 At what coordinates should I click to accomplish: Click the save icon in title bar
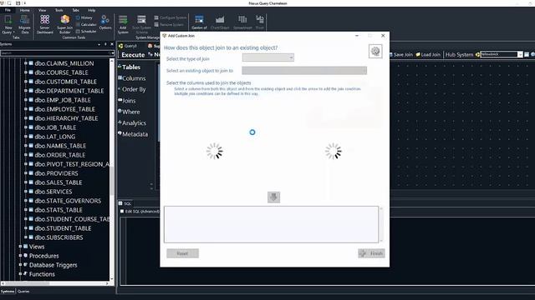pos(18,3)
